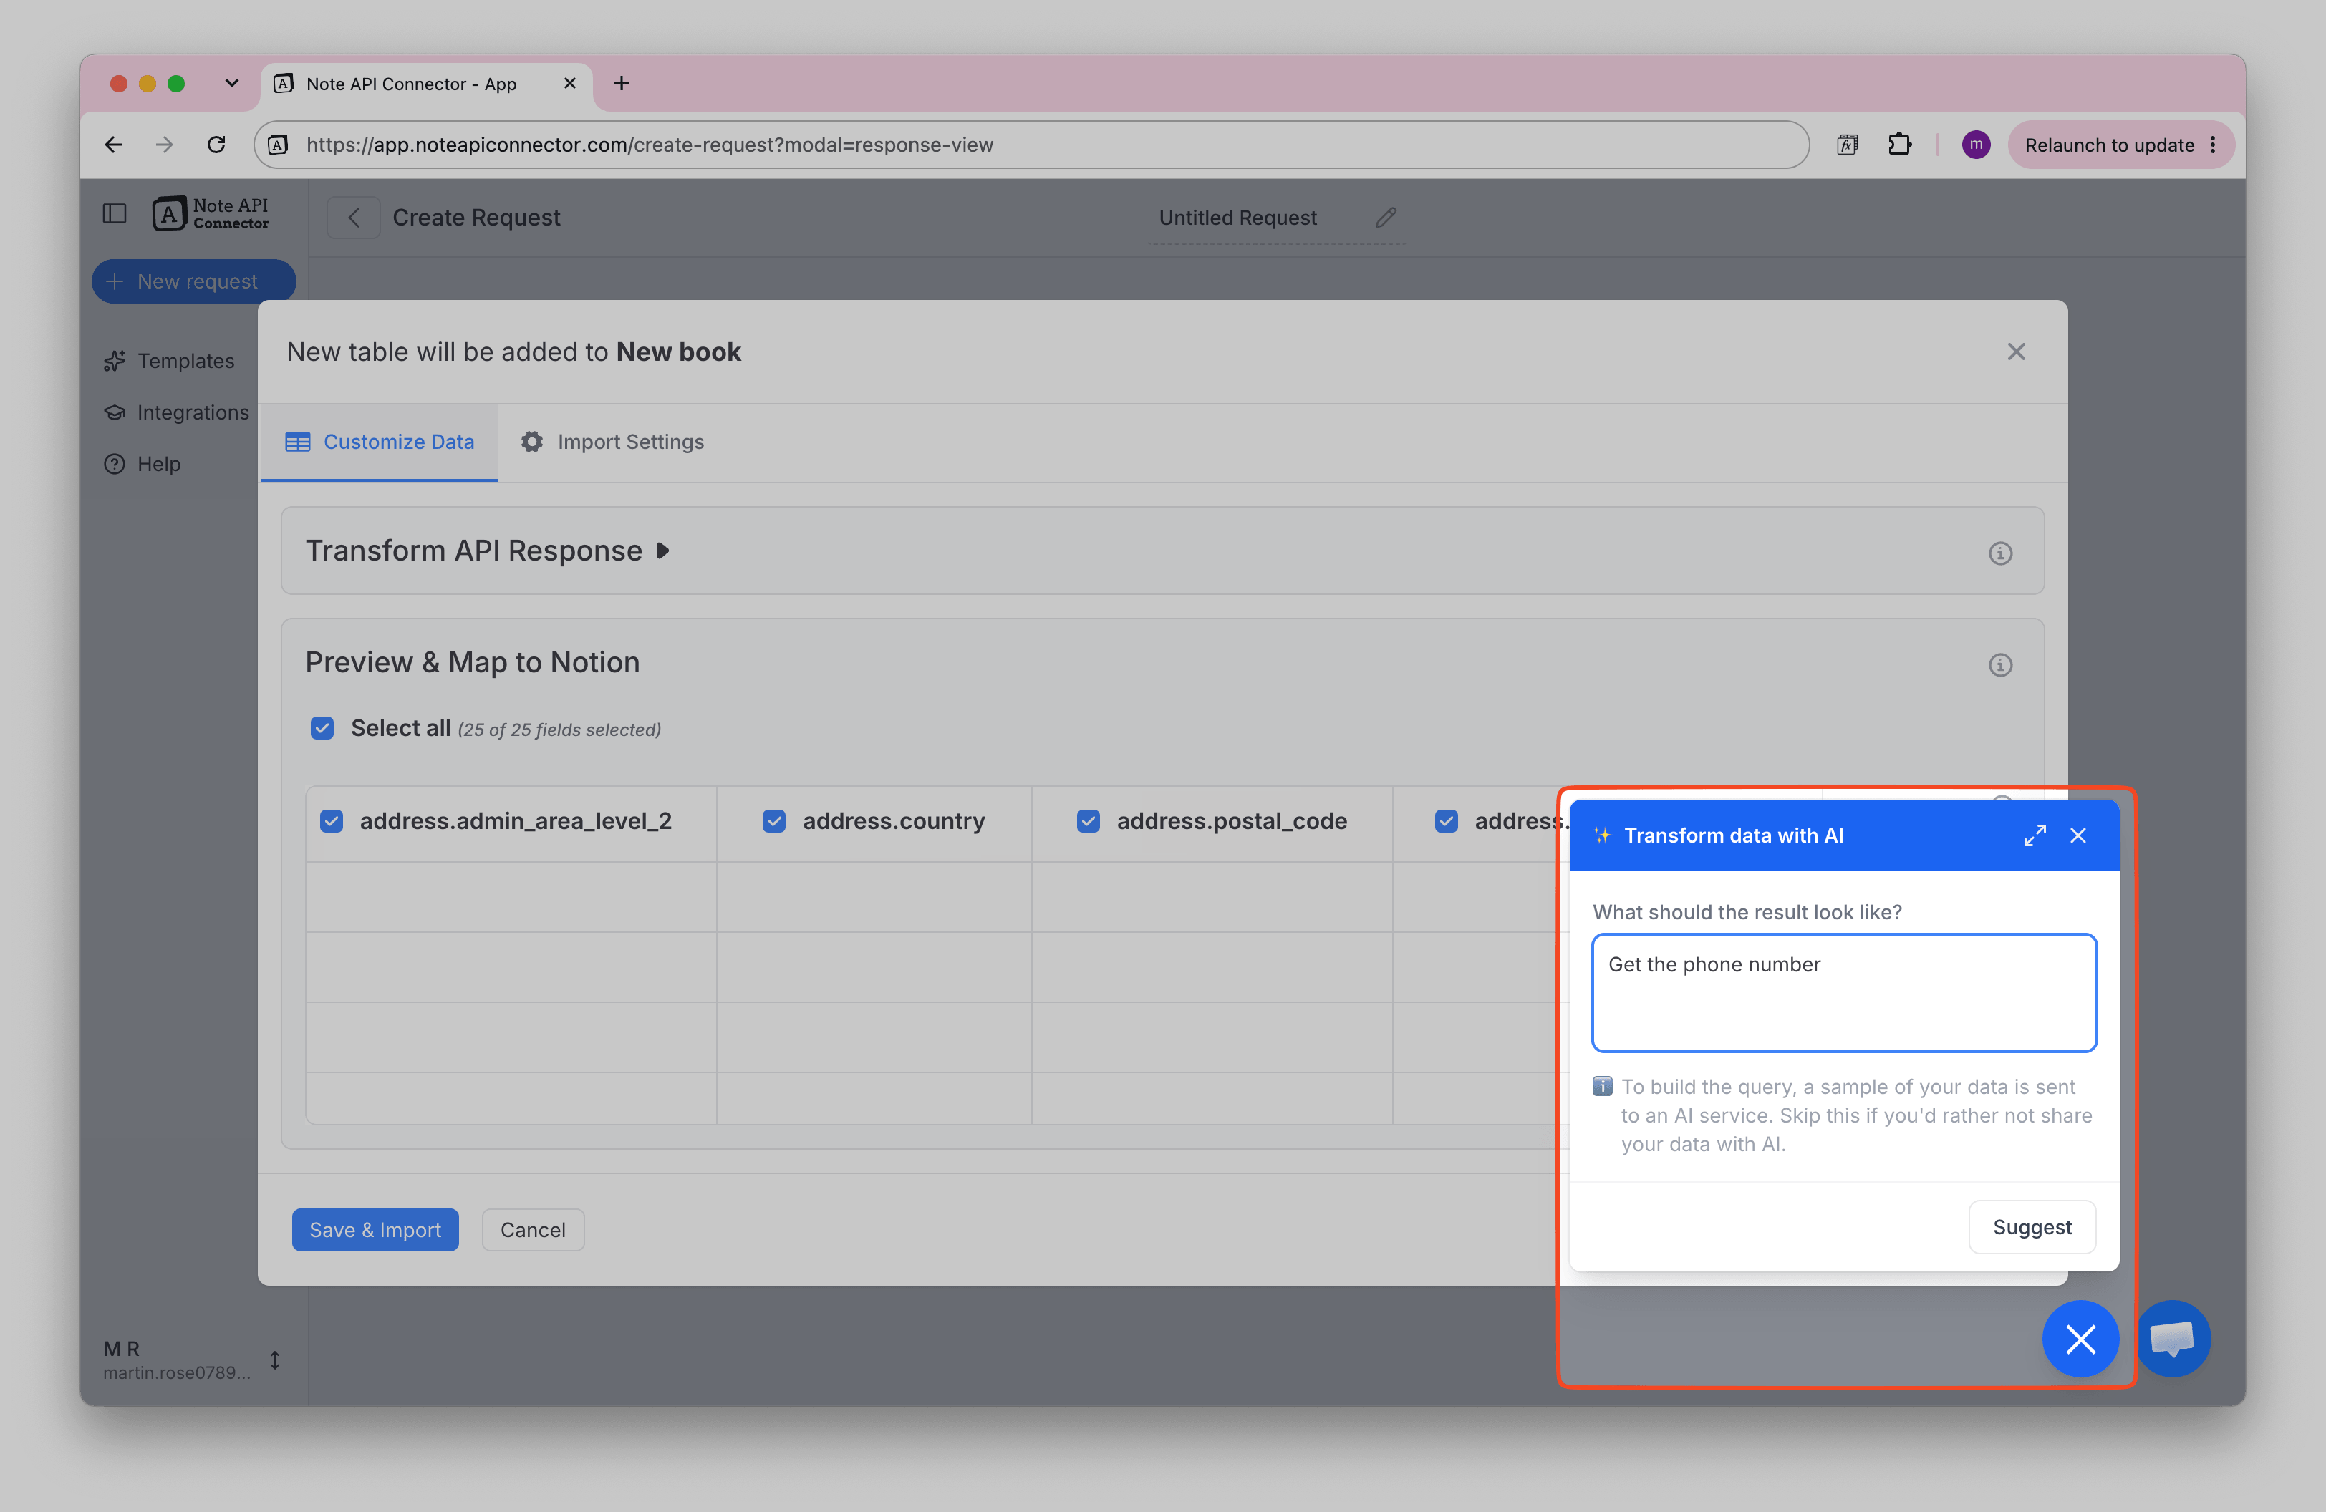Click the Save & Import button
This screenshot has width=2326, height=1512.
pyautogui.click(x=375, y=1230)
